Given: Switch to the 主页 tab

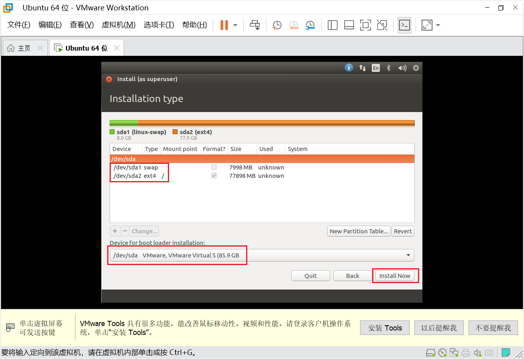Looking at the screenshot, I should 24,48.
